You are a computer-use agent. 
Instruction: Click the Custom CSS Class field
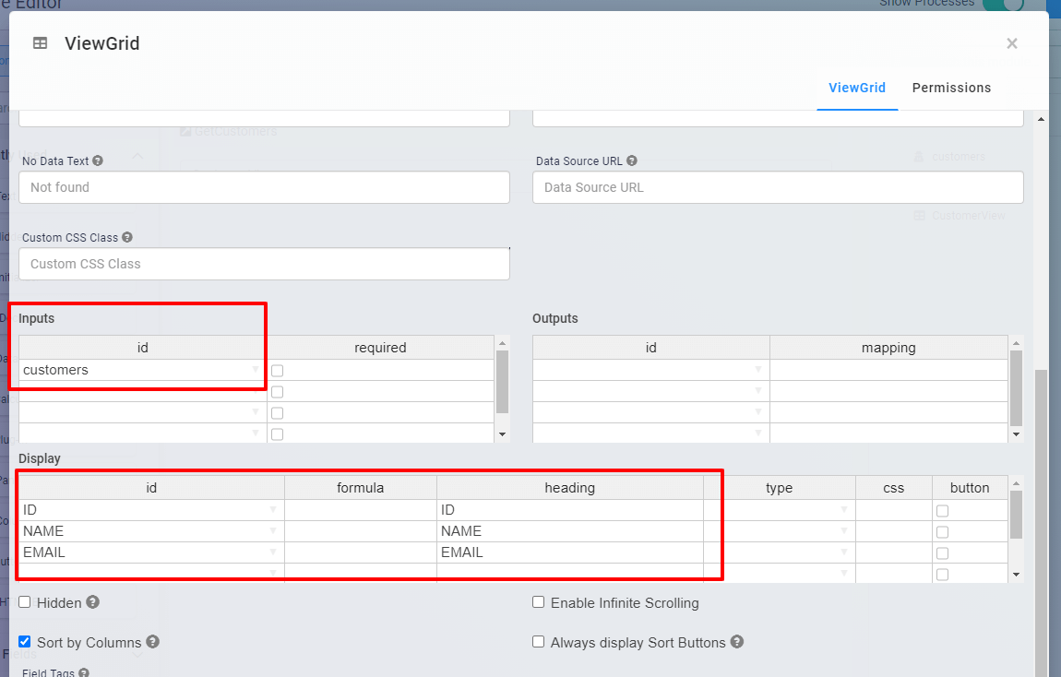coord(264,264)
